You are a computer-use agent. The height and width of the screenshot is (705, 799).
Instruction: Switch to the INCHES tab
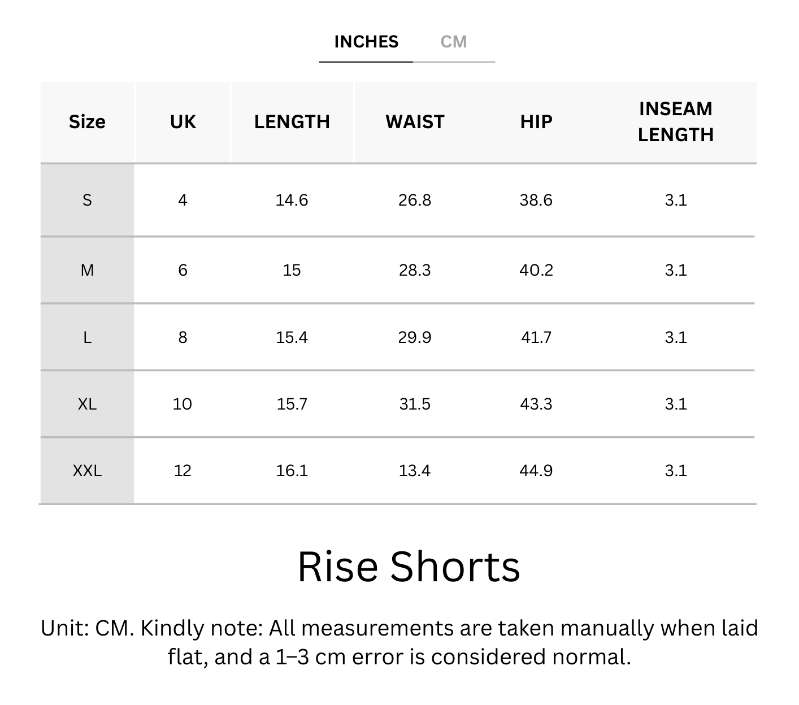[x=366, y=42]
